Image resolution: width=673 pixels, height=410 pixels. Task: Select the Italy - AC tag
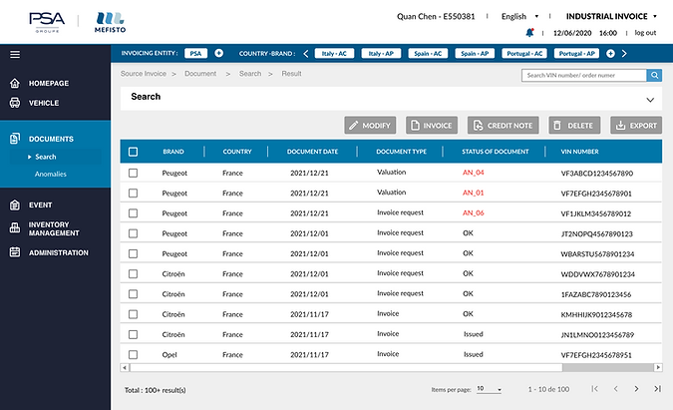click(334, 53)
